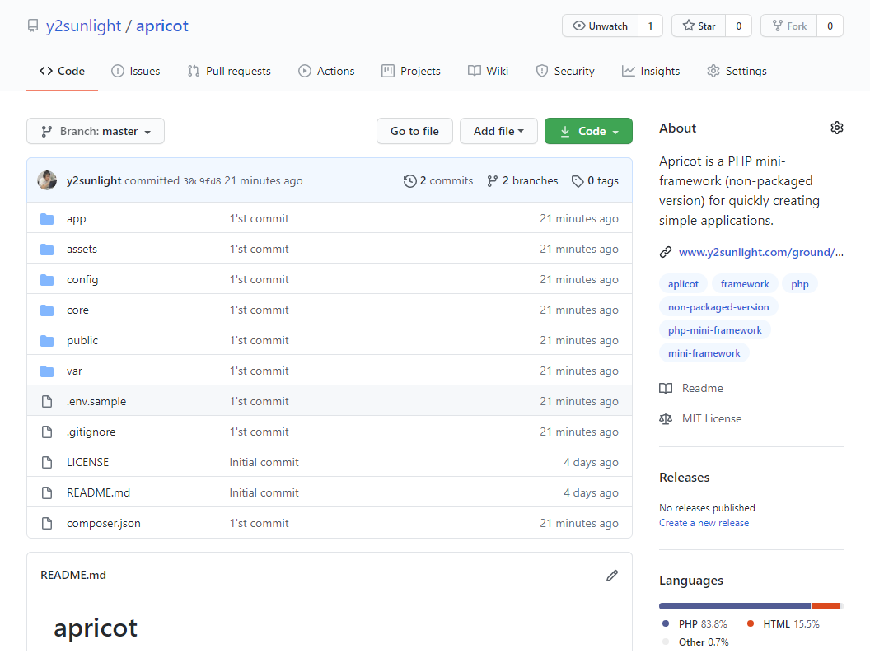
Task: Open the Add file dropdown
Action: click(x=498, y=132)
